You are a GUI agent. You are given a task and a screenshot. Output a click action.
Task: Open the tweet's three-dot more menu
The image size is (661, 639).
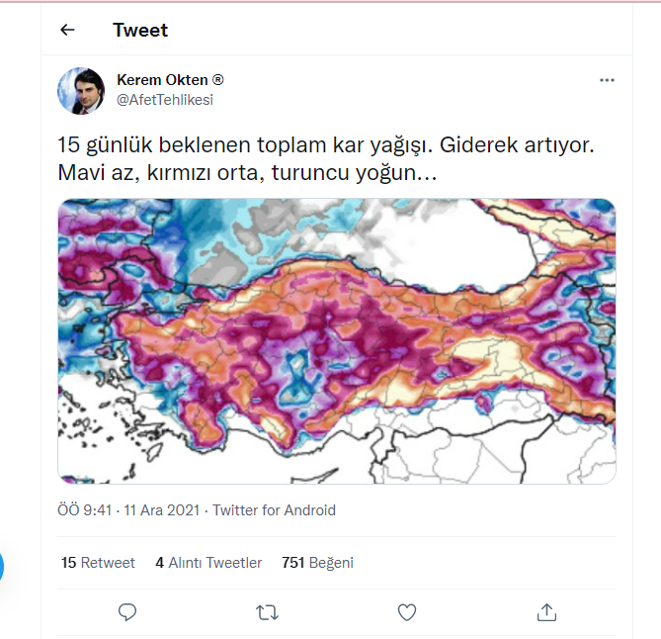(x=607, y=80)
